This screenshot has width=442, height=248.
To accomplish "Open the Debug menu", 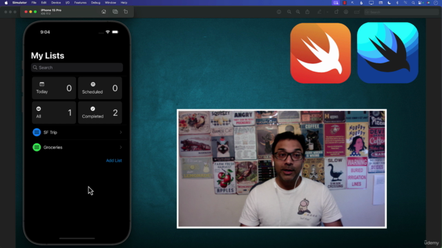I will coord(95,3).
